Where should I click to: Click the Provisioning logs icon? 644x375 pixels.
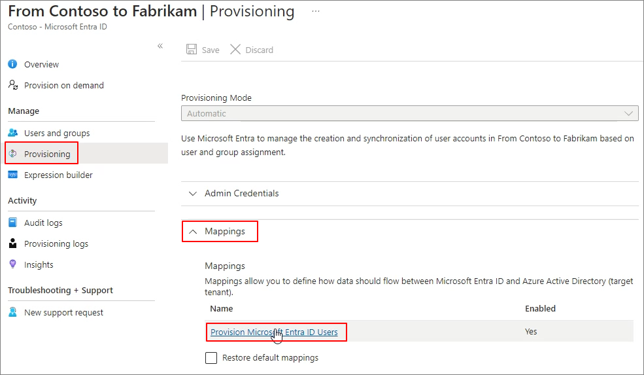tap(12, 243)
